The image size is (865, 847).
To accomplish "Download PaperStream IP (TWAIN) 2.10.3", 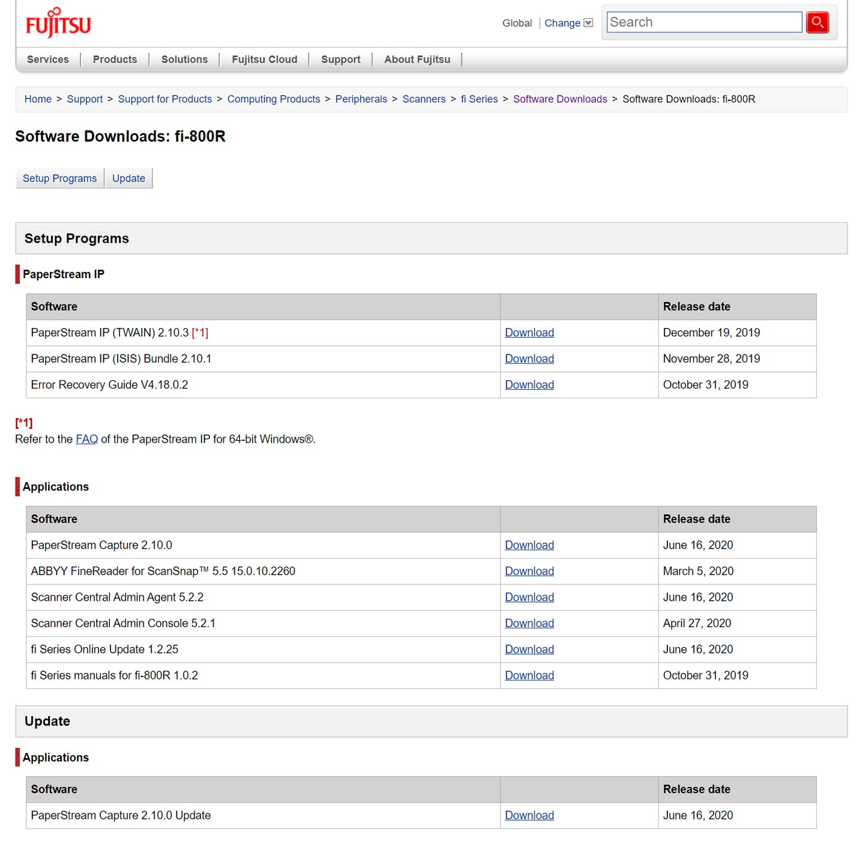I will coord(529,333).
